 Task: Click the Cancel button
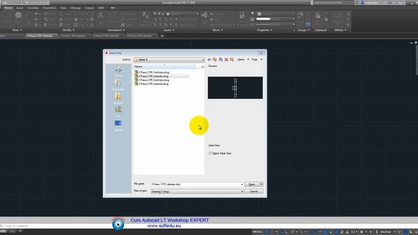[254, 191]
